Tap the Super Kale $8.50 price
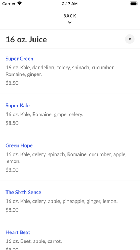This screenshot has height=250, width=140. click(12, 123)
